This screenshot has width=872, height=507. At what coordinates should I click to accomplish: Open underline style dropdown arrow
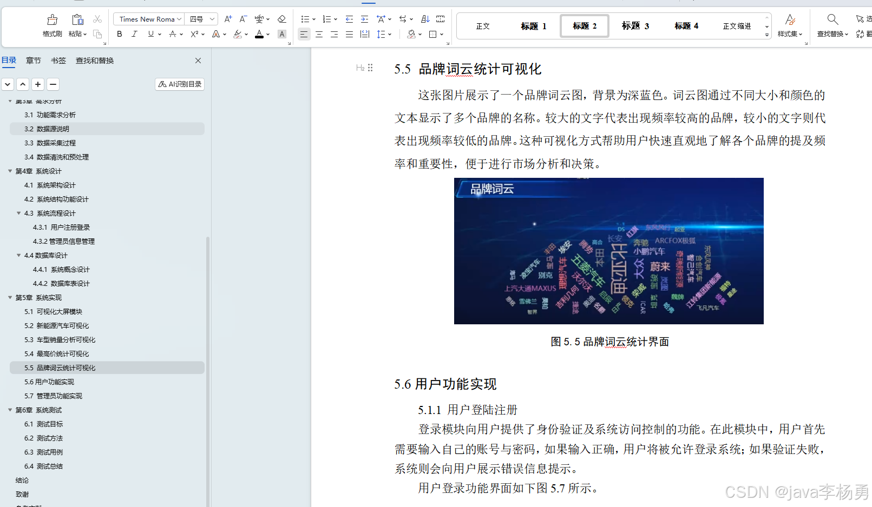point(160,34)
